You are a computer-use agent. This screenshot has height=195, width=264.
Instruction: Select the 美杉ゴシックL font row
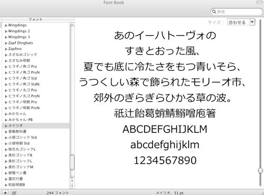36,161
